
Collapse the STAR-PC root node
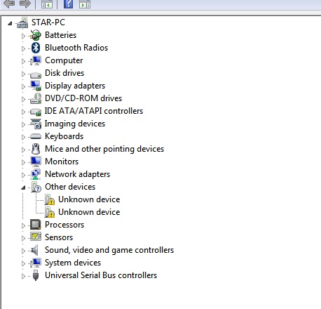[10, 23]
